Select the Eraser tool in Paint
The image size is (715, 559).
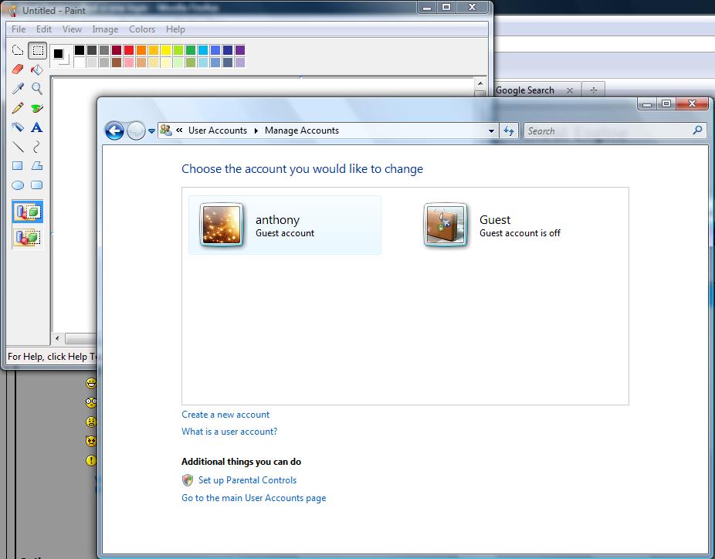click(x=18, y=69)
